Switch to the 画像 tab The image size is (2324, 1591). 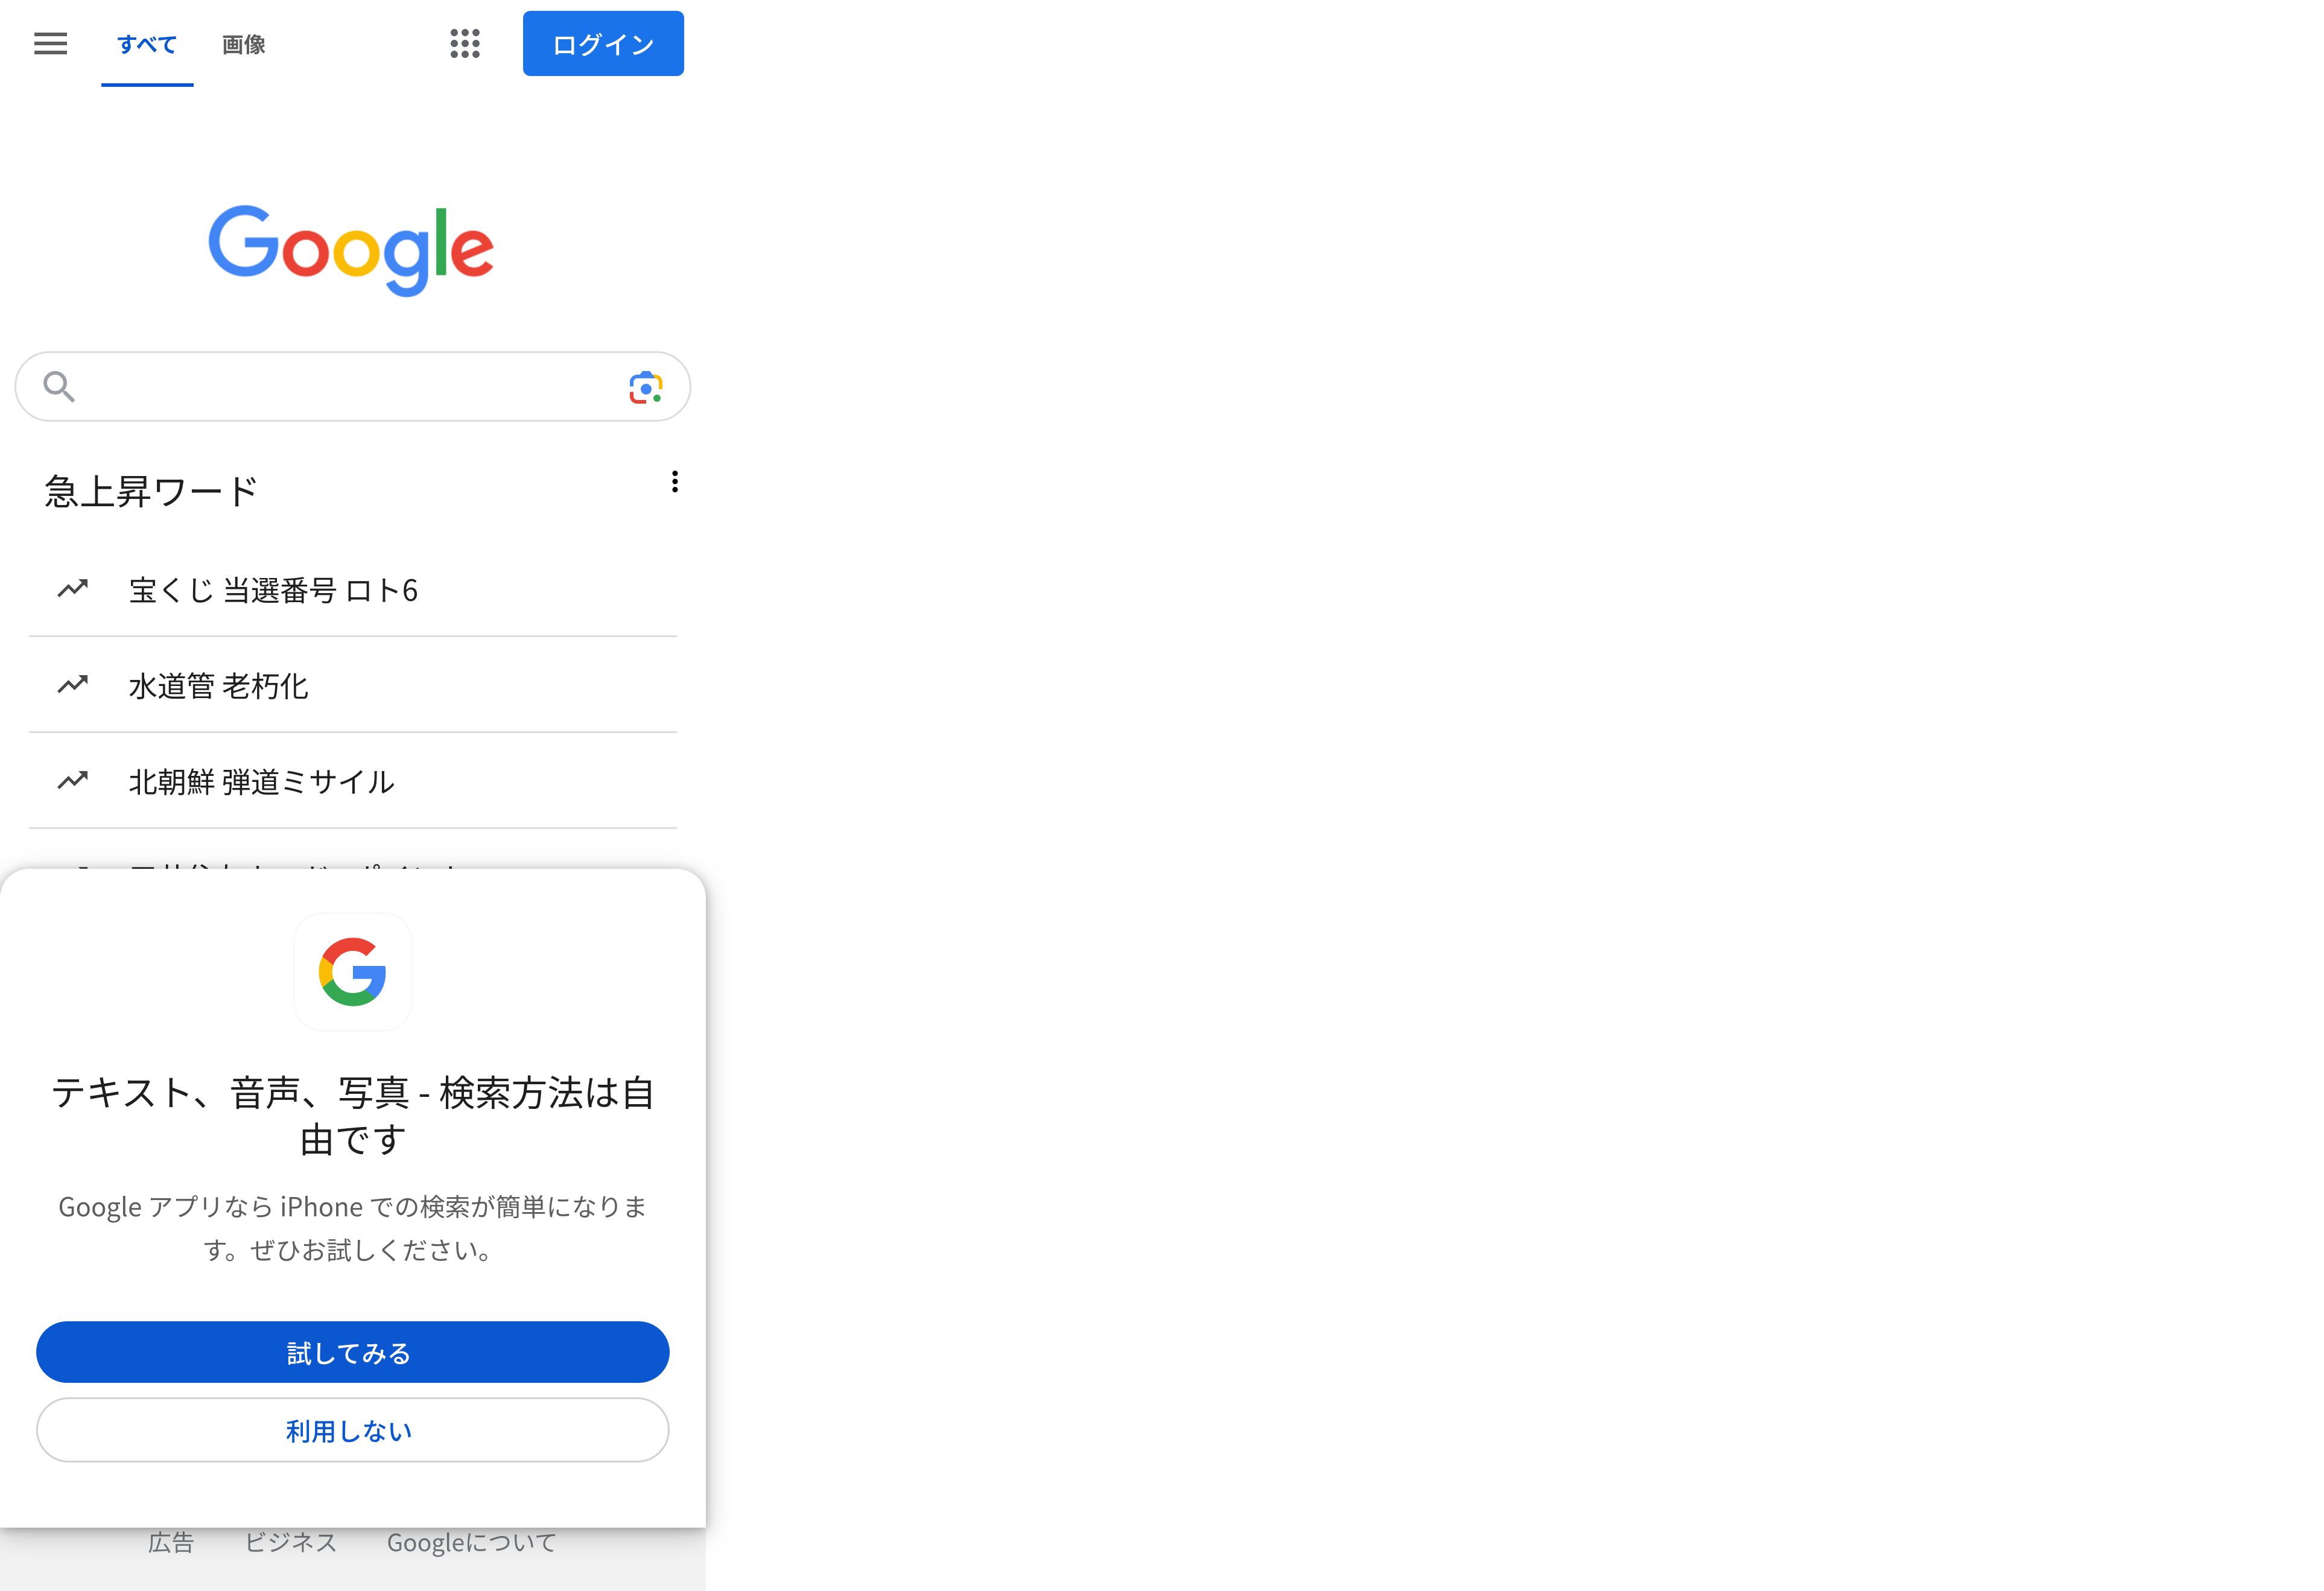point(244,45)
